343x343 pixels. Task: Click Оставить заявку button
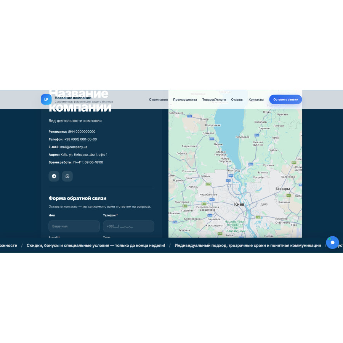pyautogui.click(x=285, y=99)
